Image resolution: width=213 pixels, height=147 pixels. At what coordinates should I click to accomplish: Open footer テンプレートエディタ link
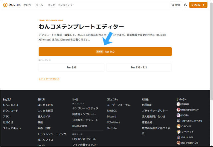coord(85,108)
